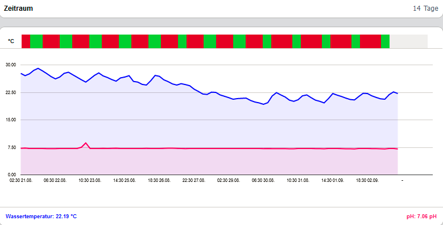Click the "Zeitraum" heading
This screenshot has width=443, height=225.
[18, 9]
